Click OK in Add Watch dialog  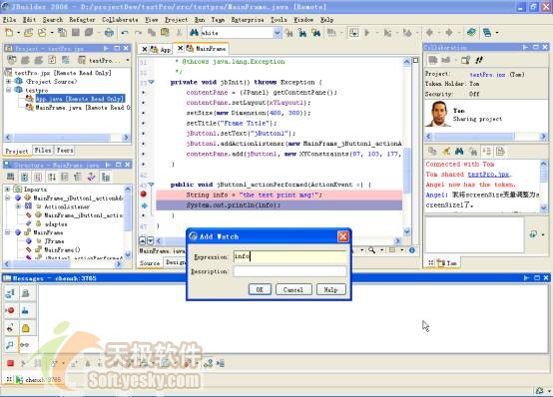pos(260,290)
